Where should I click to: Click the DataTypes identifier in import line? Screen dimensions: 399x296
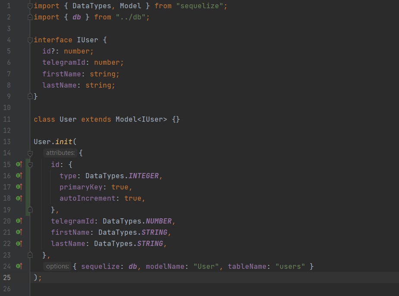tap(91, 6)
